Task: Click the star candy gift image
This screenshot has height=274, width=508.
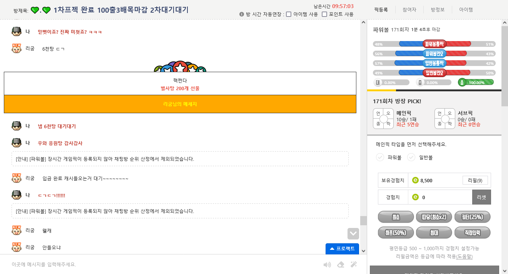Action: (180, 67)
